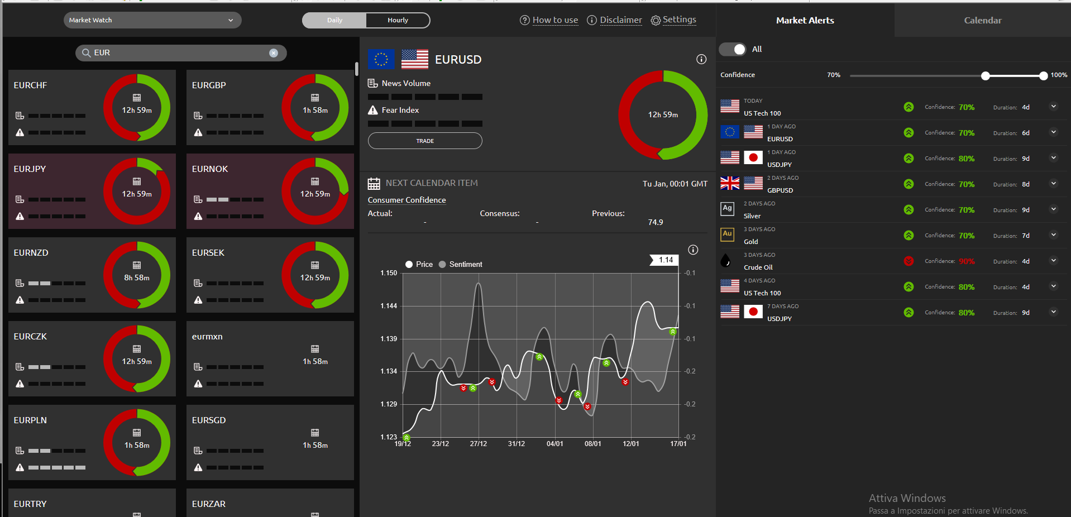Image resolution: width=1071 pixels, height=517 pixels.
Task: Click green buy signal on GBPUSD alert
Action: 909,184
